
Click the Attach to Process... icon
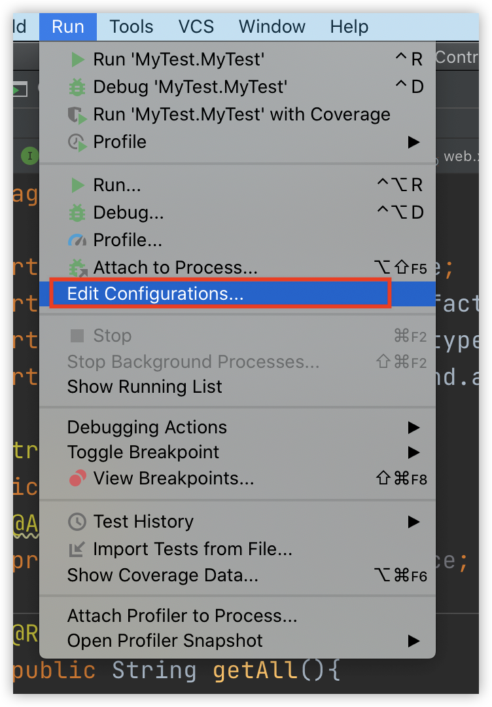77,267
